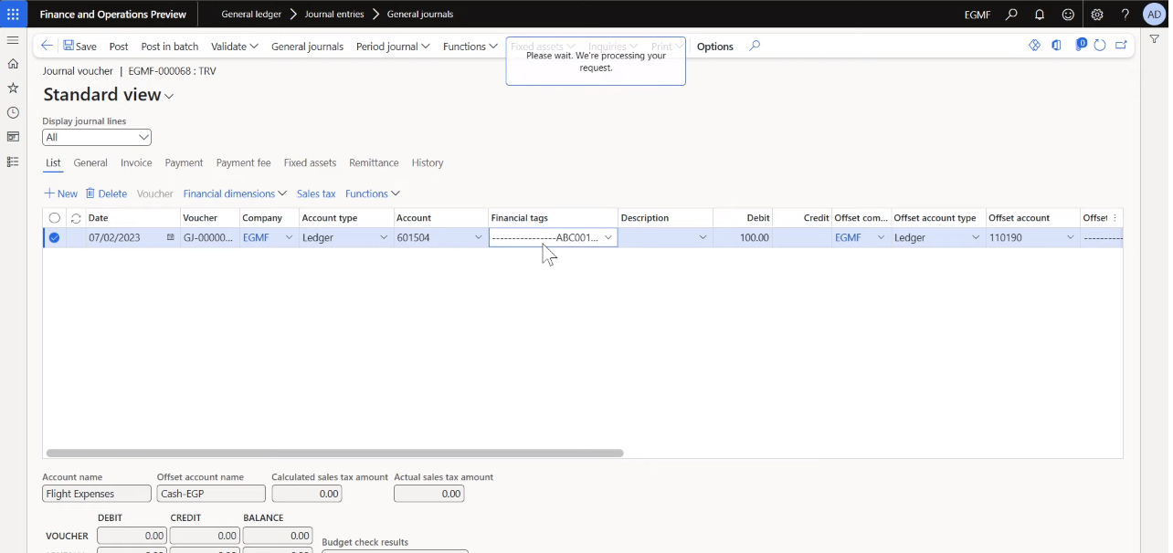Click the horizontal grid scrollbar
The image size is (1173, 553).
pos(334,453)
